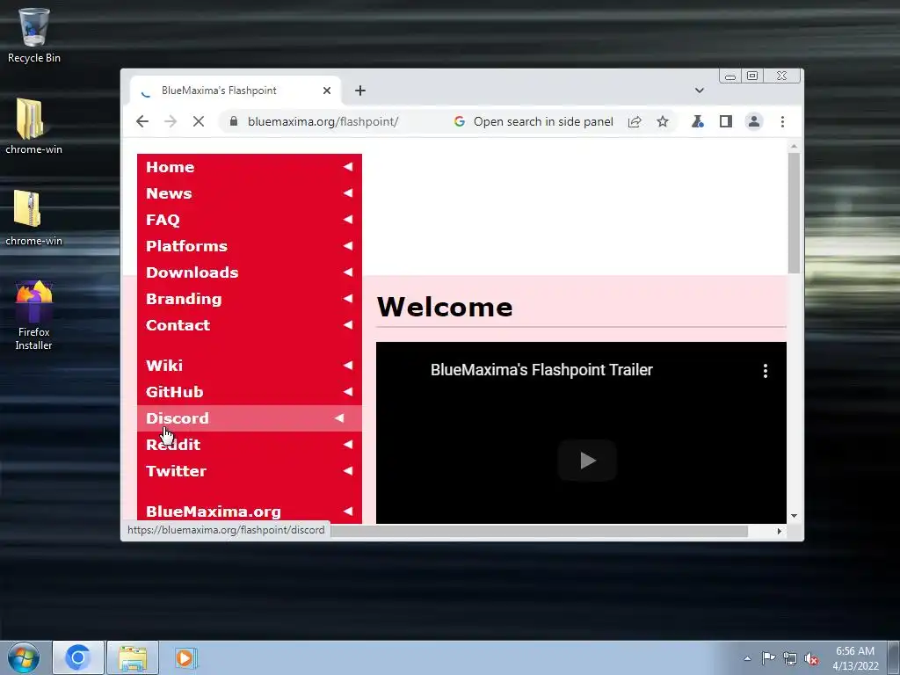Image resolution: width=900 pixels, height=675 pixels.
Task: Click the muted volume tray icon
Action: coord(811,658)
